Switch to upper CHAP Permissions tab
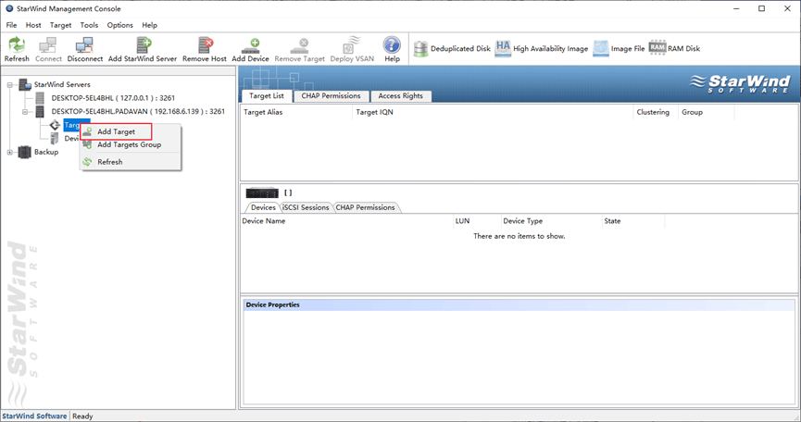The height and width of the screenshot is (422, 801). pyautogui.click(x=331, y=95)
